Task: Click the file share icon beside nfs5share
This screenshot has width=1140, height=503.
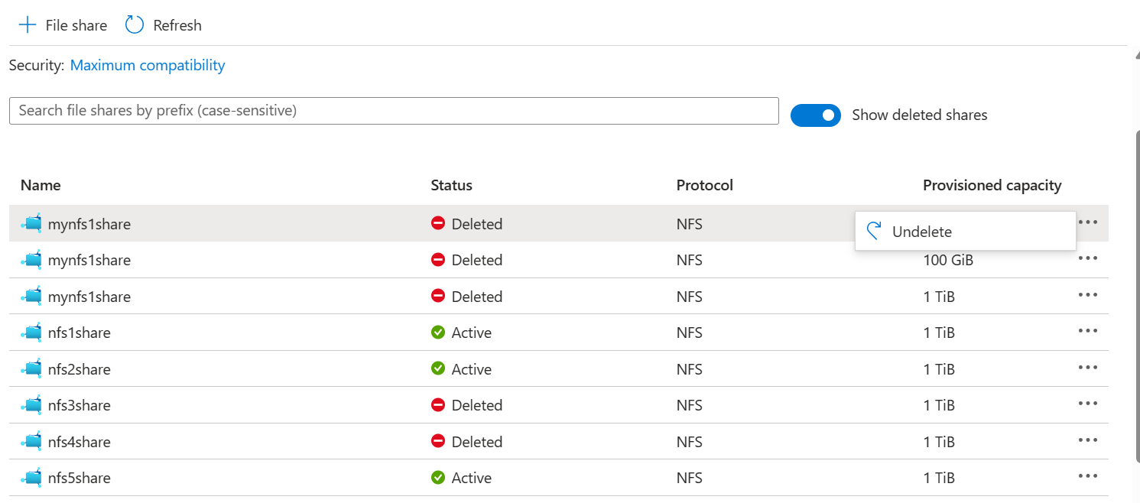Action: [32, 478]
